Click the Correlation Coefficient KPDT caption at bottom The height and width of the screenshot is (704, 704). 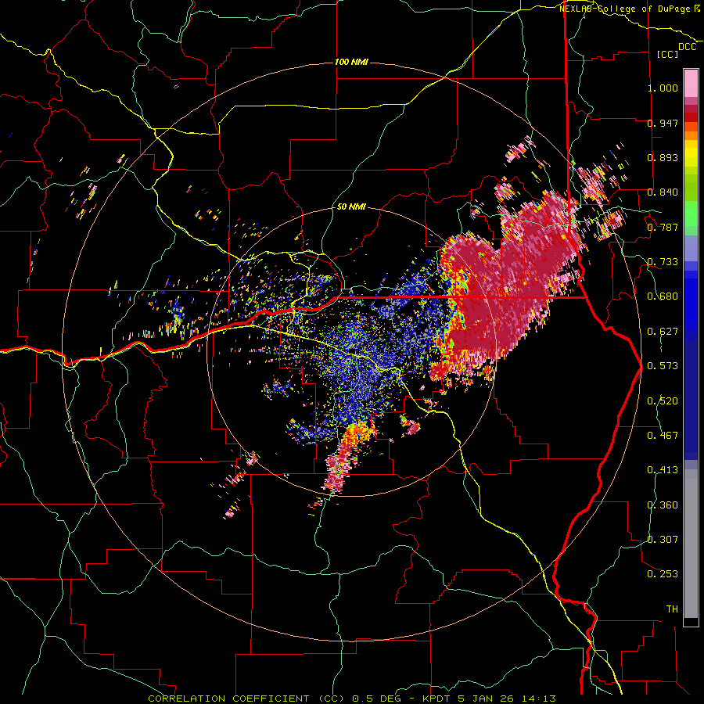(x=352, y=699)
